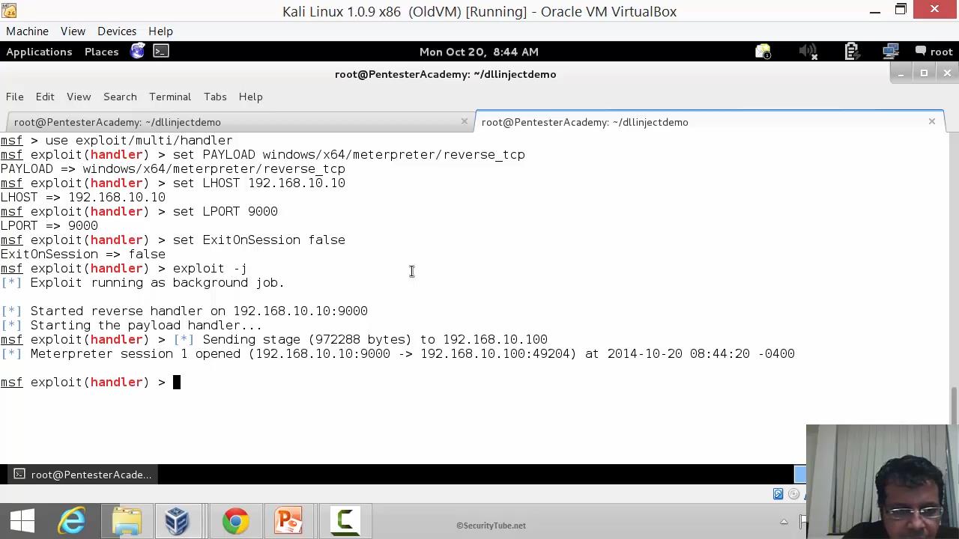
Task: Click the VirtualBox hard disk activity indicator
Action: tap(778, 494)
